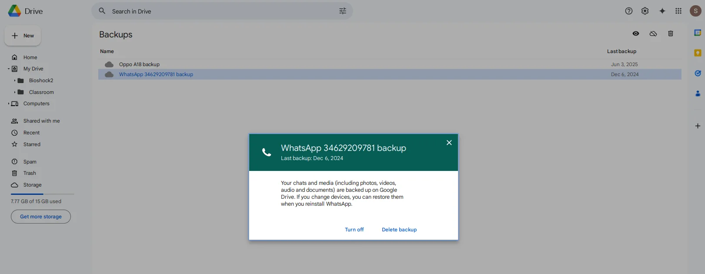Open Contacts side panel
Image resolution: width=705 pixels, height=274 pixels.
point(698,94)
